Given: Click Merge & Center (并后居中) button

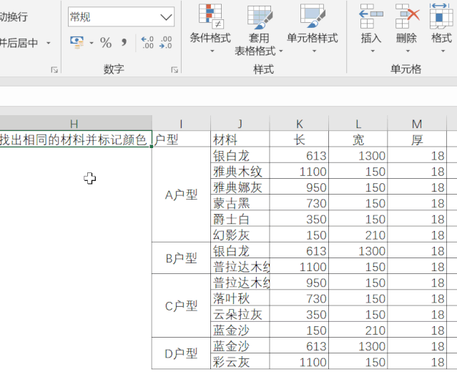Looking at the screenshot, I should [x=19, y=43].
